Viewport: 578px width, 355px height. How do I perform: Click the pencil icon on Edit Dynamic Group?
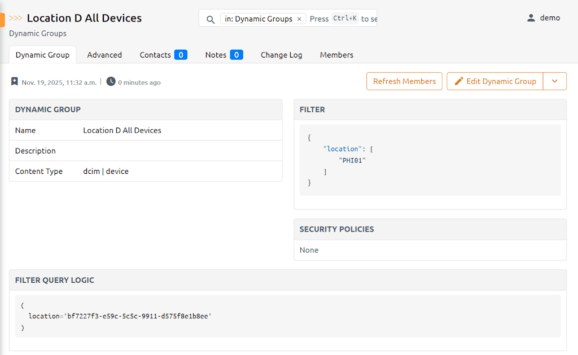click(459, 81)
